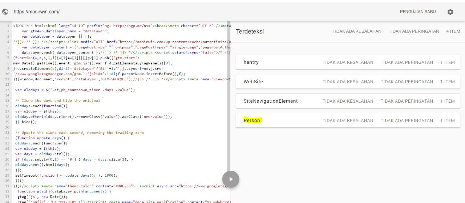Click the code line with function gtag()
465x203 pixels.
coord(64,191)
